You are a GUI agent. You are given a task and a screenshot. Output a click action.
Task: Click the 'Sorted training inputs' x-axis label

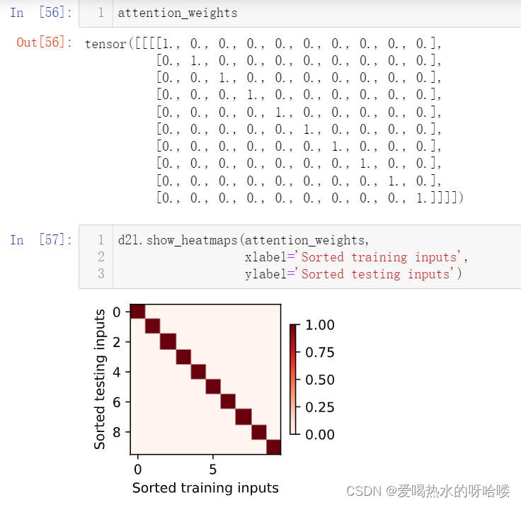(205, 489)
